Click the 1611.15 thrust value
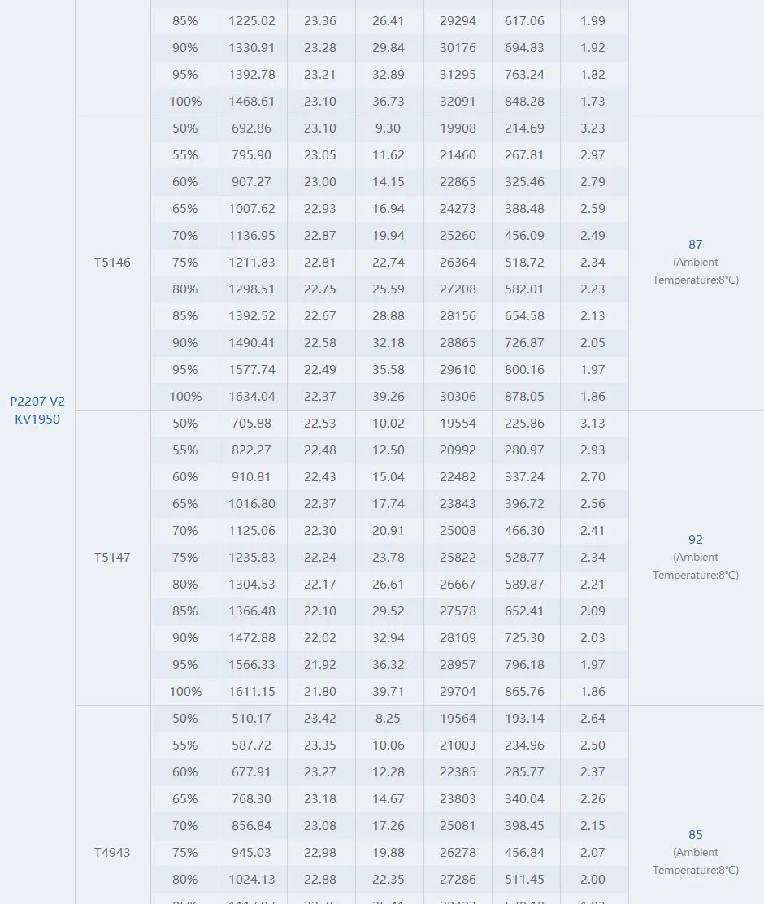The image size is (764, 904). (252, 692)
